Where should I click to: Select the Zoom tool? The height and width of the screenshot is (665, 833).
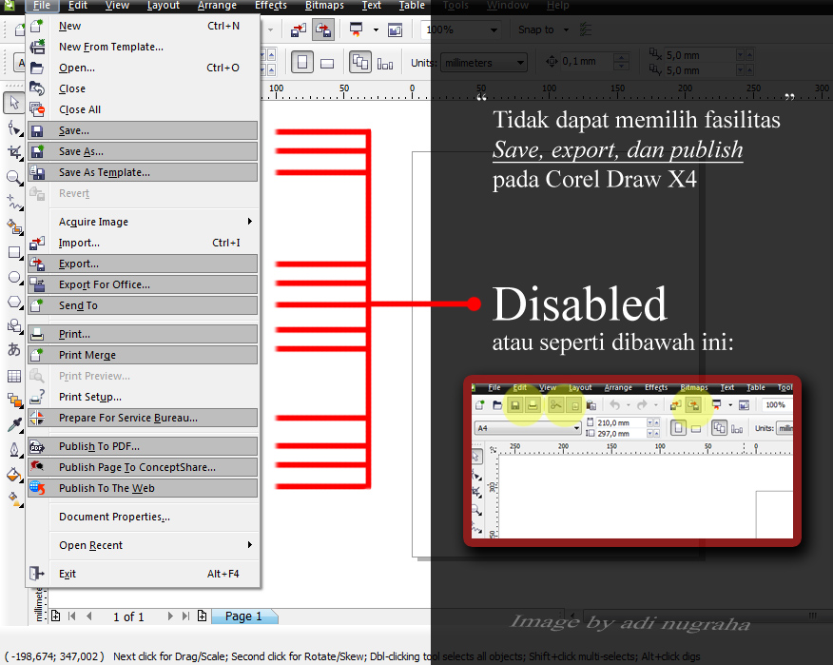12,176
